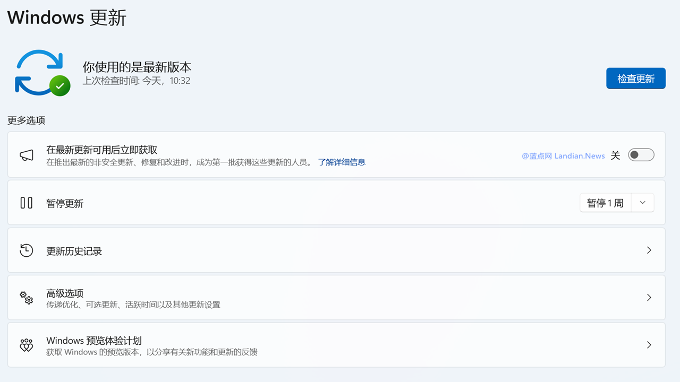Click the Windows 预览体验计划 row title
This screenshot has width=680, height=382.
(x=94, y=341)
